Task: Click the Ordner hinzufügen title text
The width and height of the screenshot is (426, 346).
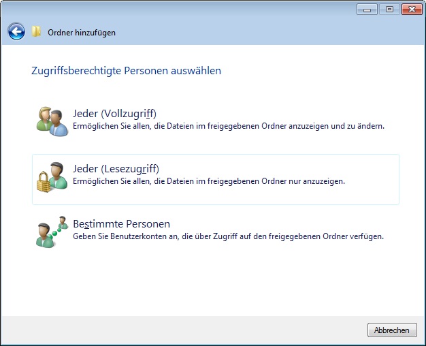Action: pos(81,32)
